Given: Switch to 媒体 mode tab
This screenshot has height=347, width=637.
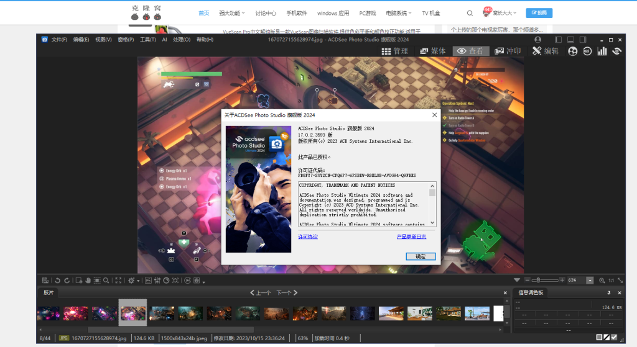Looking at the screenshot, I should coord(433,51).
